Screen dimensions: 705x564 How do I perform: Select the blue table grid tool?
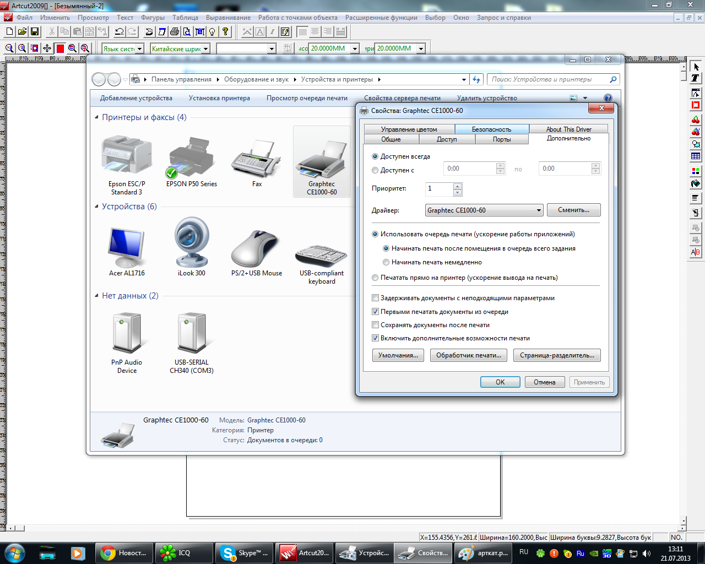(x=696, y=156)
